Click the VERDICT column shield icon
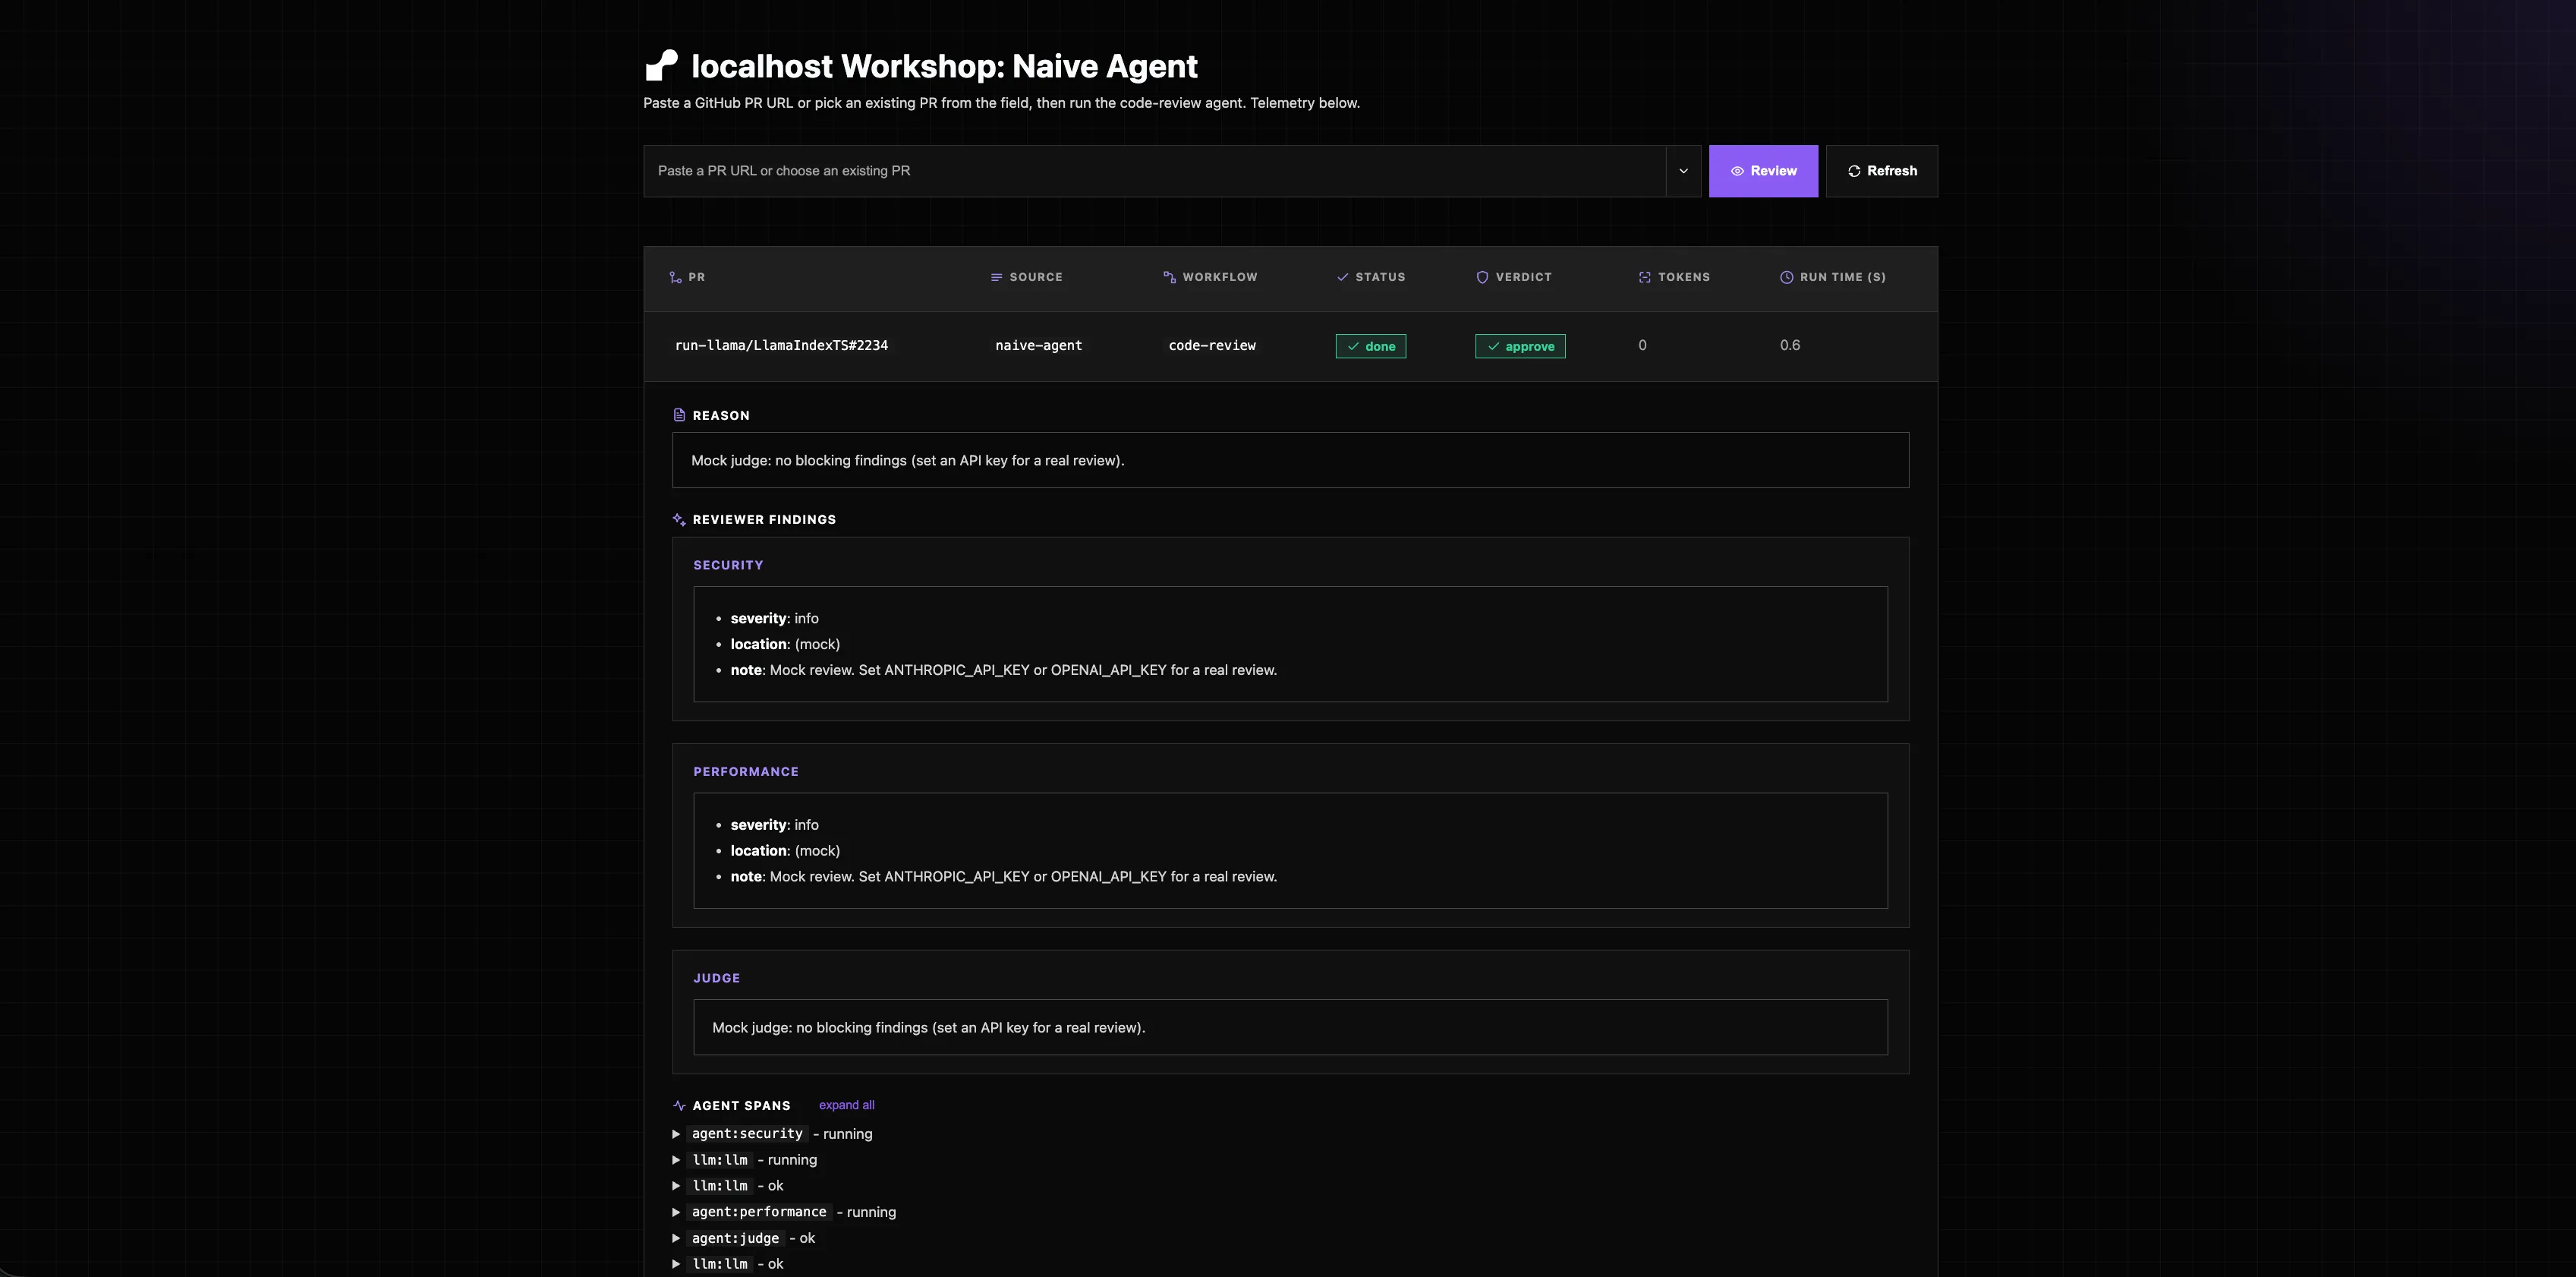The image size is (2576, 1277). pos(1482,277)
